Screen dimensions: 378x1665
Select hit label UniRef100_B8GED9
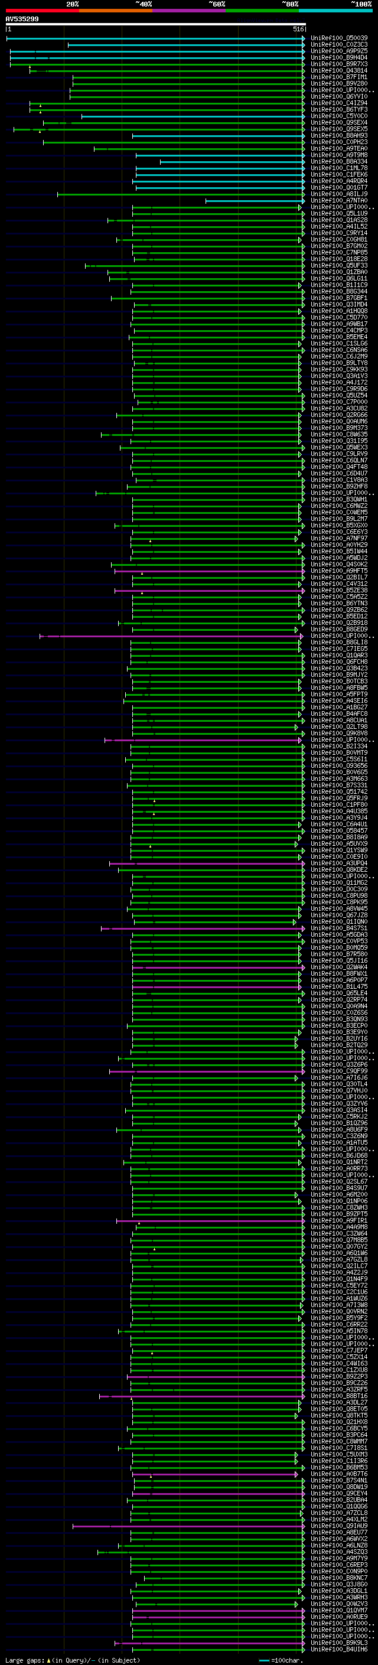(339, 629)
